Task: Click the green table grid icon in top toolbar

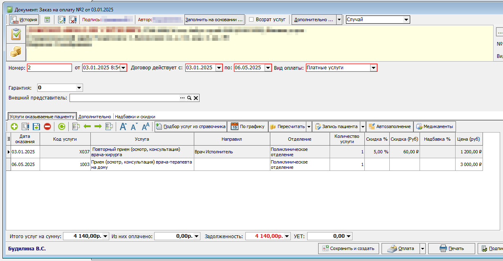Action: tap(47, 19)
